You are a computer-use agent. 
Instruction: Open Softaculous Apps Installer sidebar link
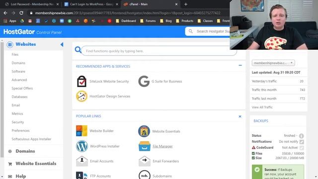pyautogui.click(x=31, y=139)
